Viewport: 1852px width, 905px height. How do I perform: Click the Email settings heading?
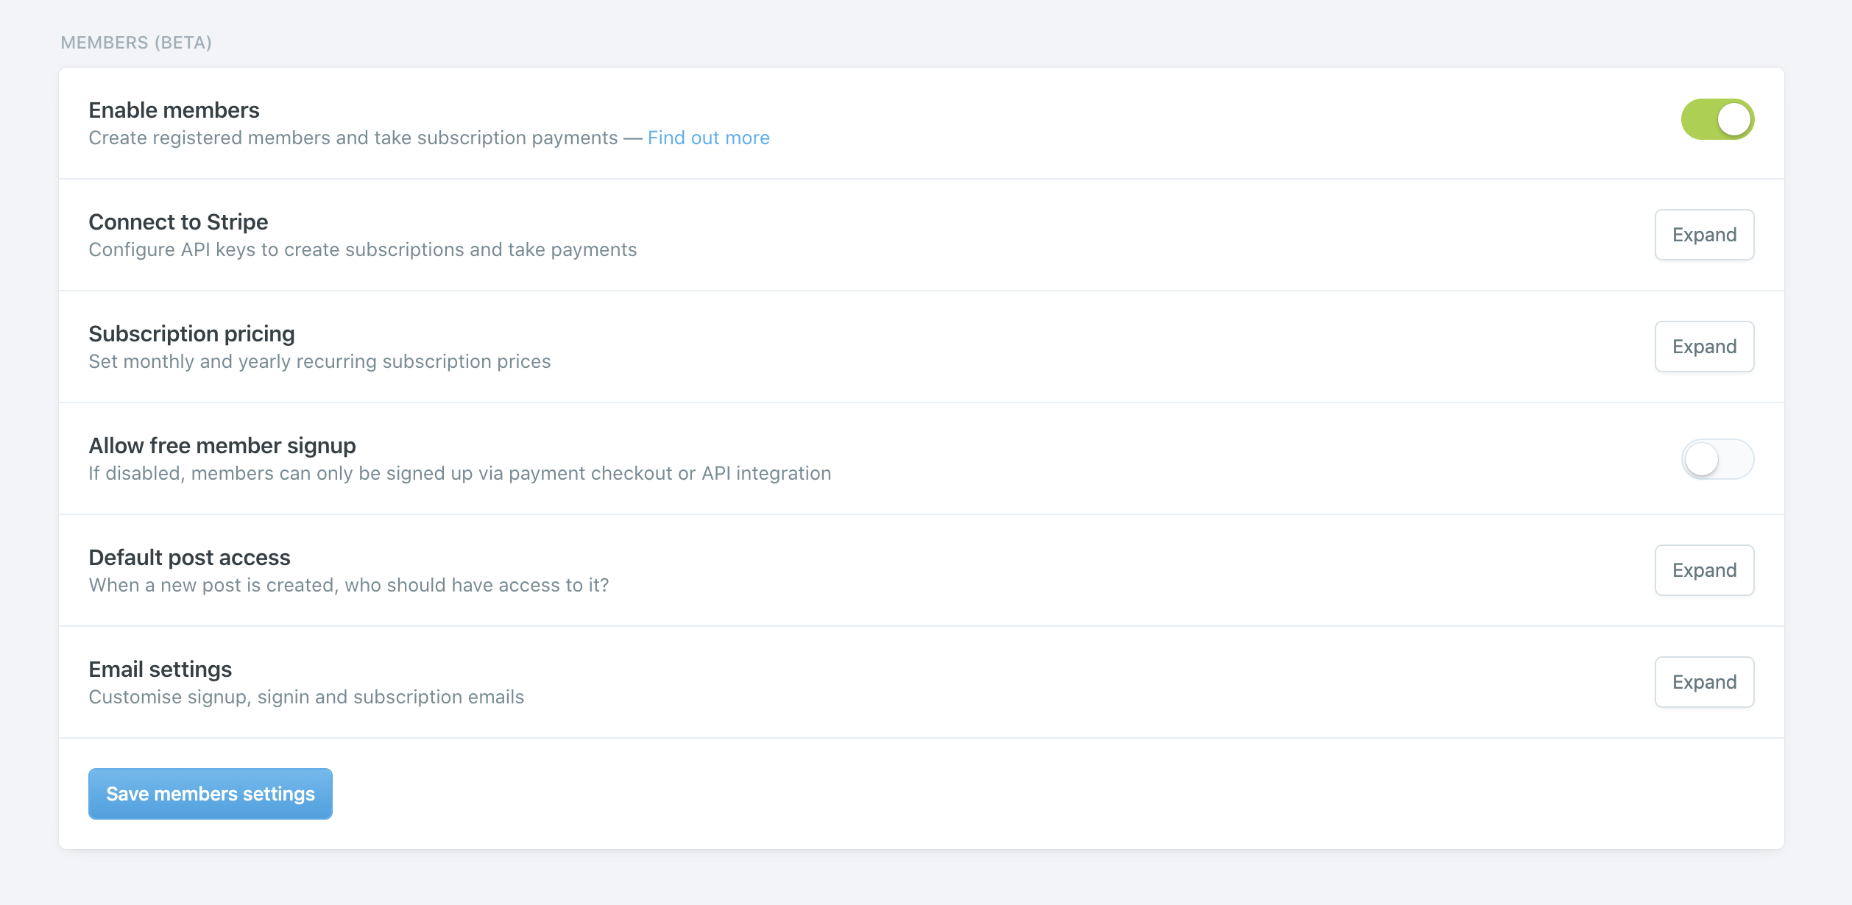pos(160,669)
